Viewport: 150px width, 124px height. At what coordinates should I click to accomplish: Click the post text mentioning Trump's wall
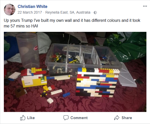pos(72,23)
